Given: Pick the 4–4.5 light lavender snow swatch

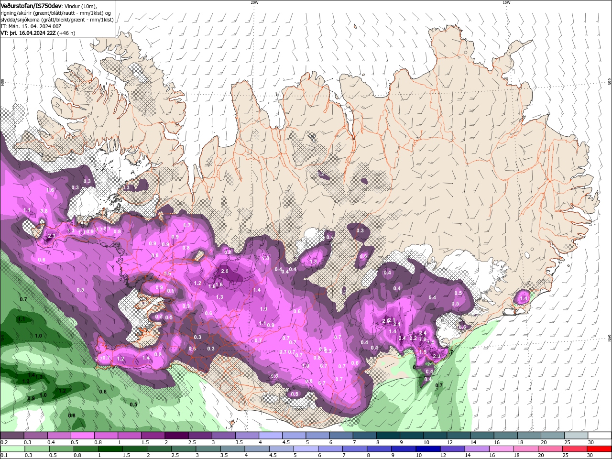Looking at the screenshot, I should click(271, 436).
